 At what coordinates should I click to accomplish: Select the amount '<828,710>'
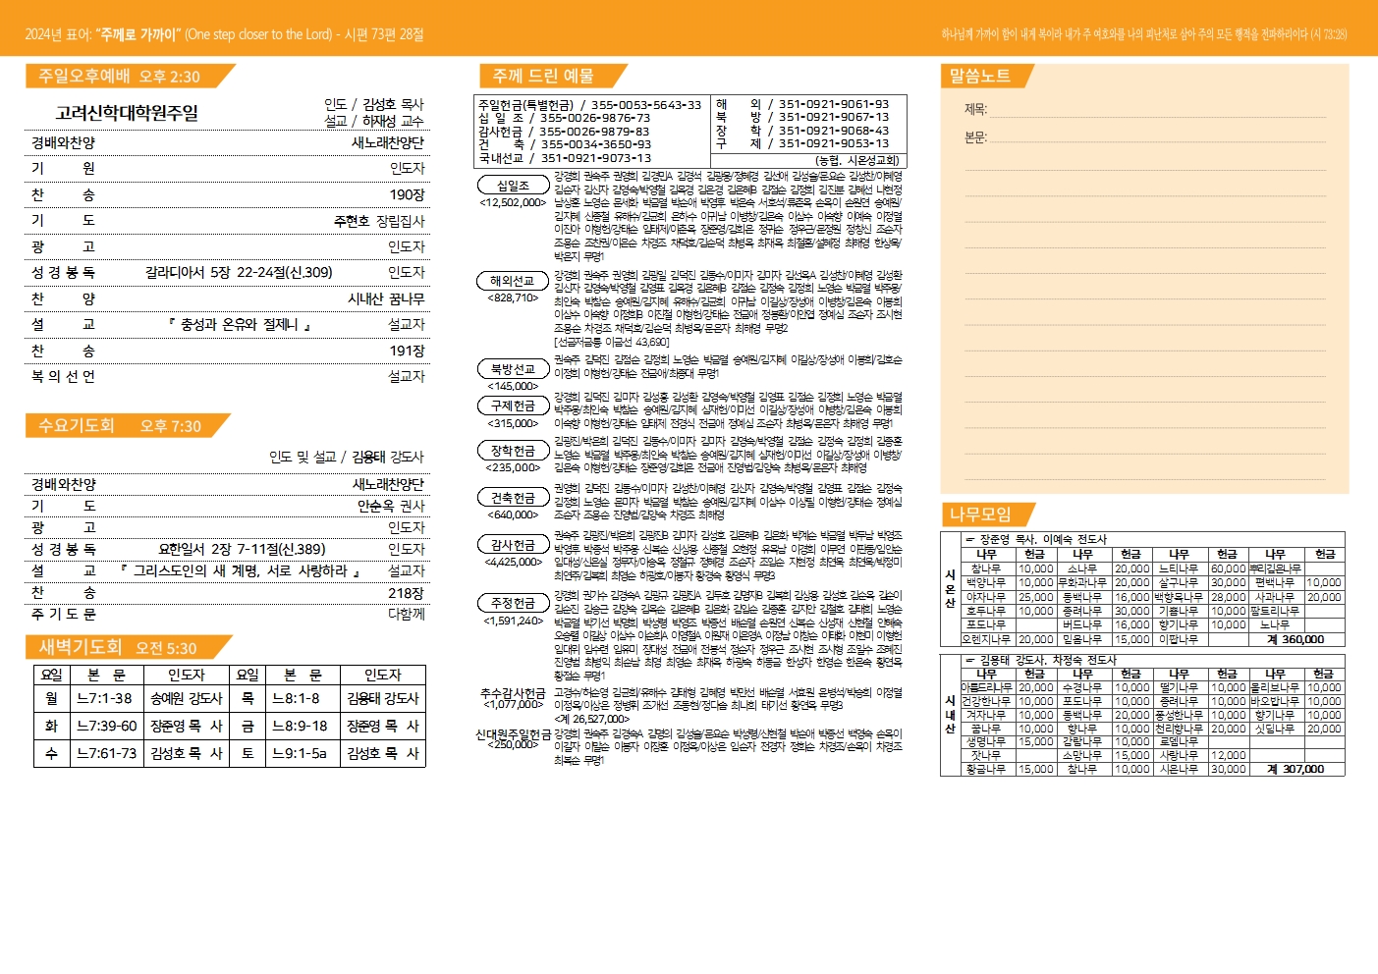pyautogui.click(x=513, y=298)
